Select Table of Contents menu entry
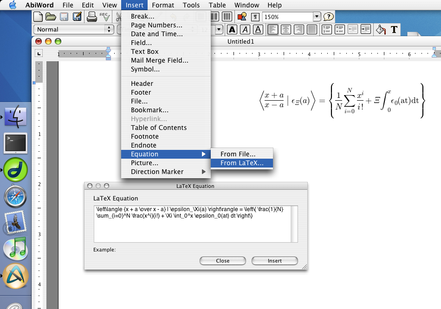This screenshot has height=309, width=441. 166,128
